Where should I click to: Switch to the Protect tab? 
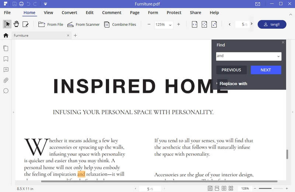(x=174, y=13)
